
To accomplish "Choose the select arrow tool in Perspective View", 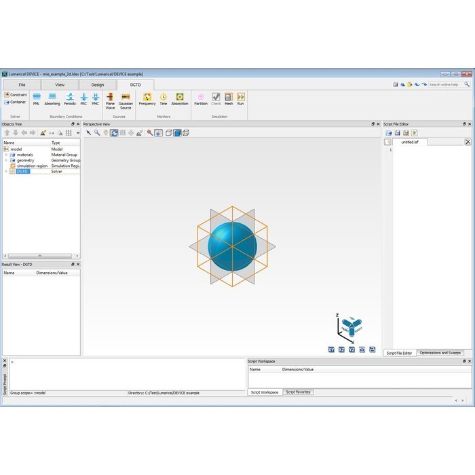I will point(88,133).
